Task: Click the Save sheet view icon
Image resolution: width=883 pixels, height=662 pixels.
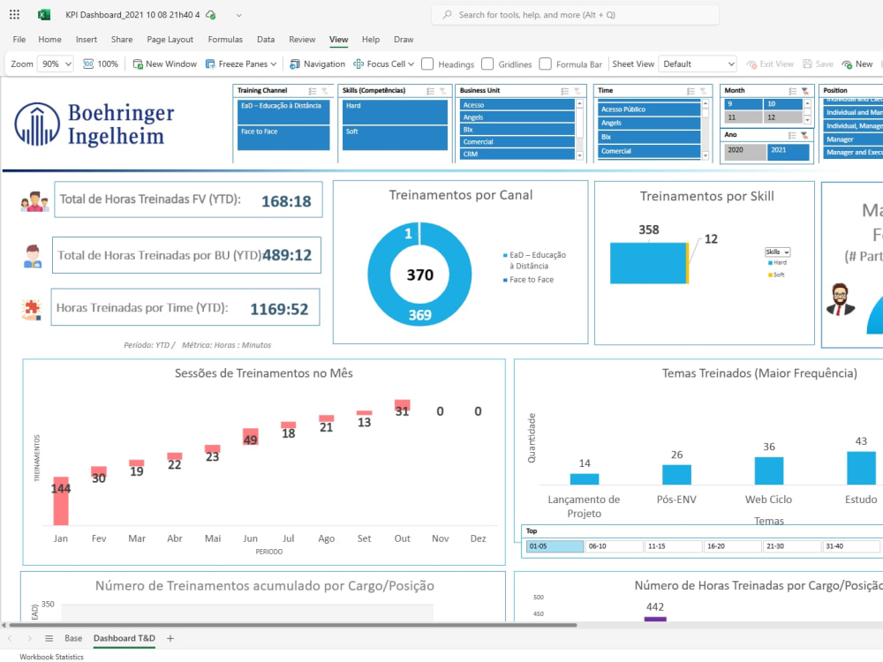Action: coord(807,64)
